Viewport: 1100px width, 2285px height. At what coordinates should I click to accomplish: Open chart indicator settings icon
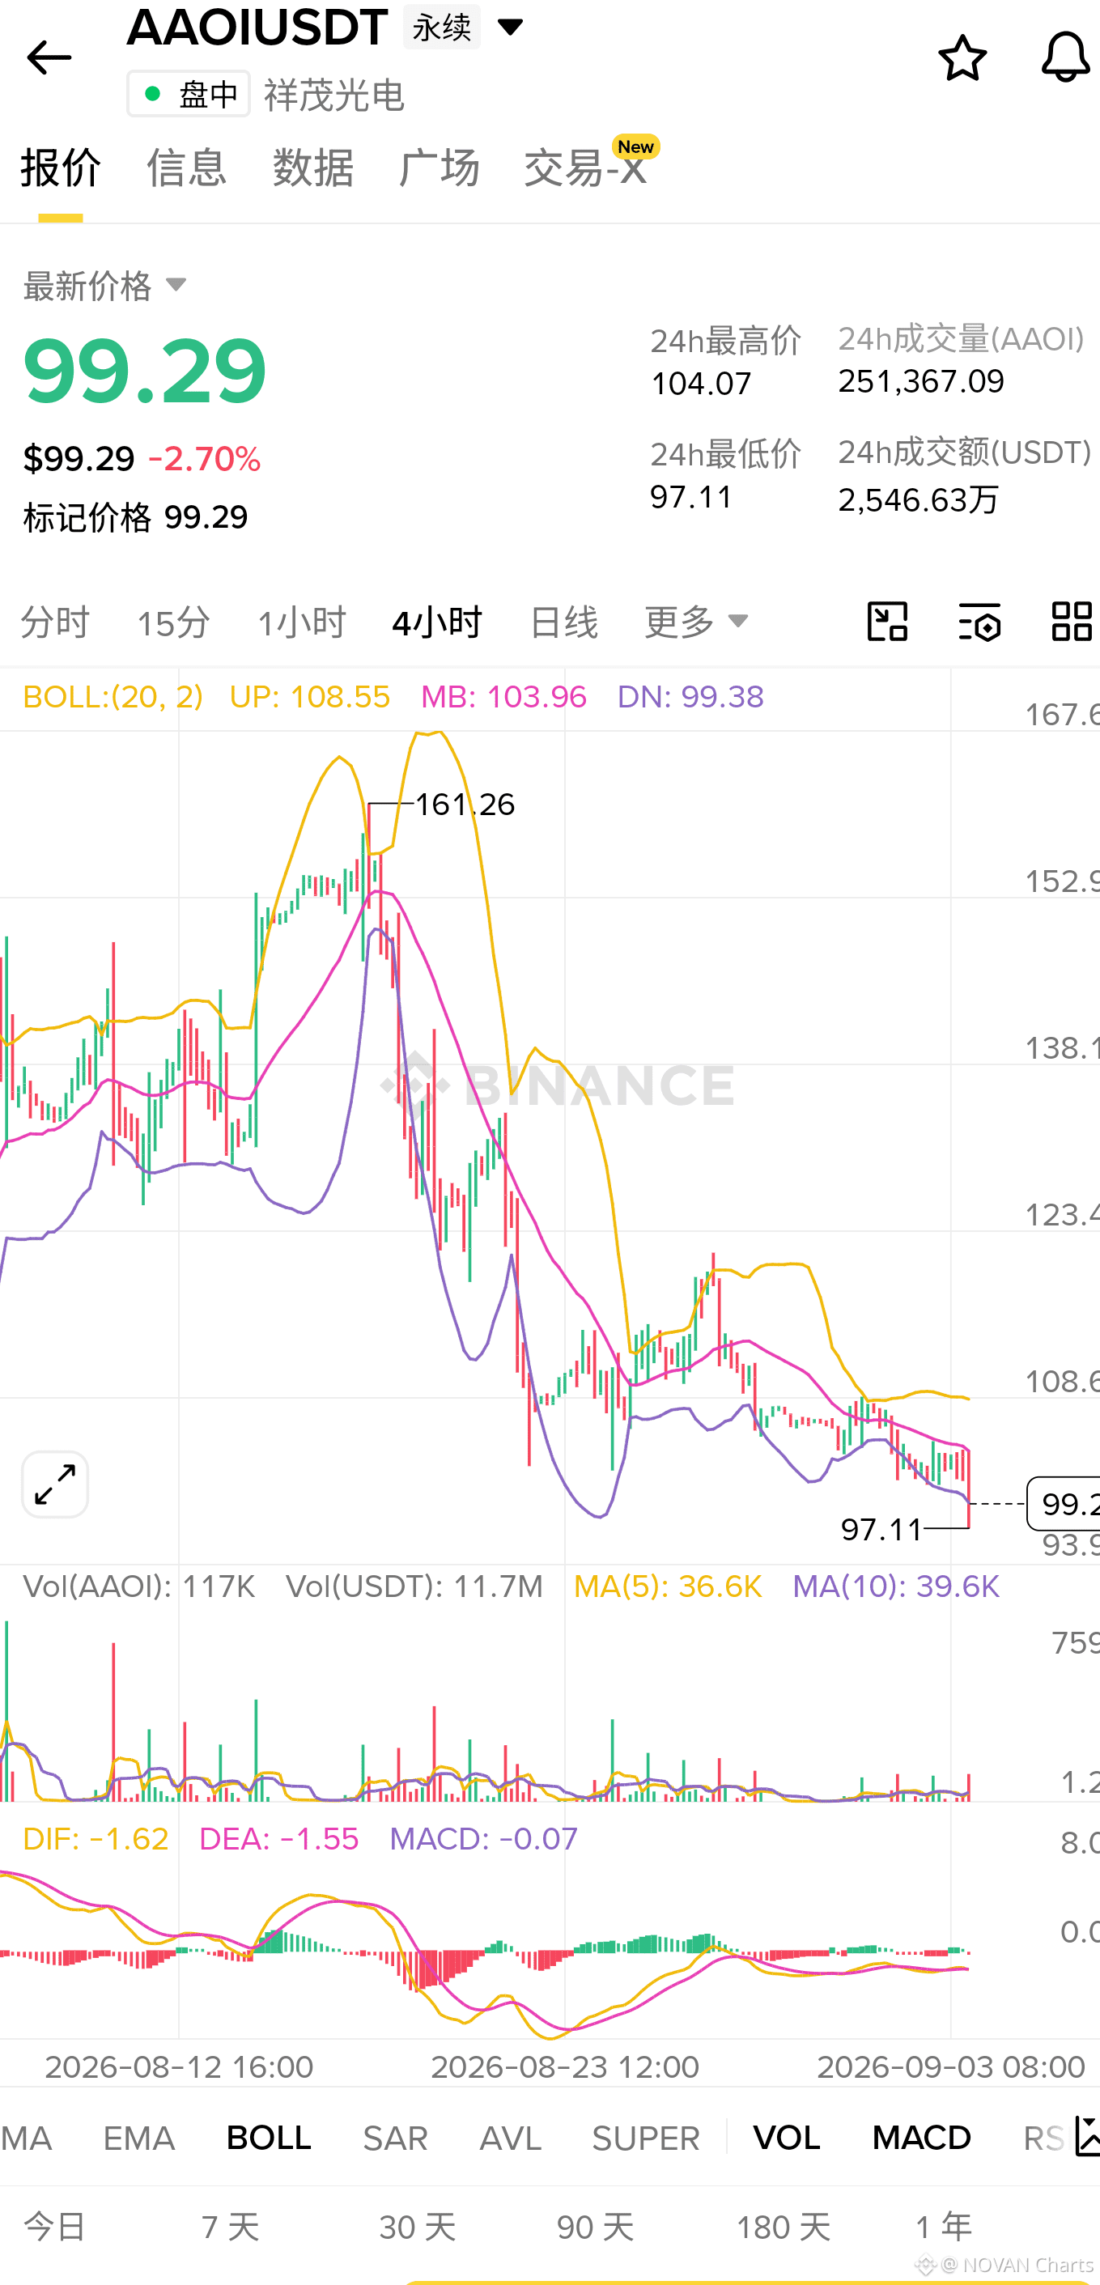pos(979,621)
